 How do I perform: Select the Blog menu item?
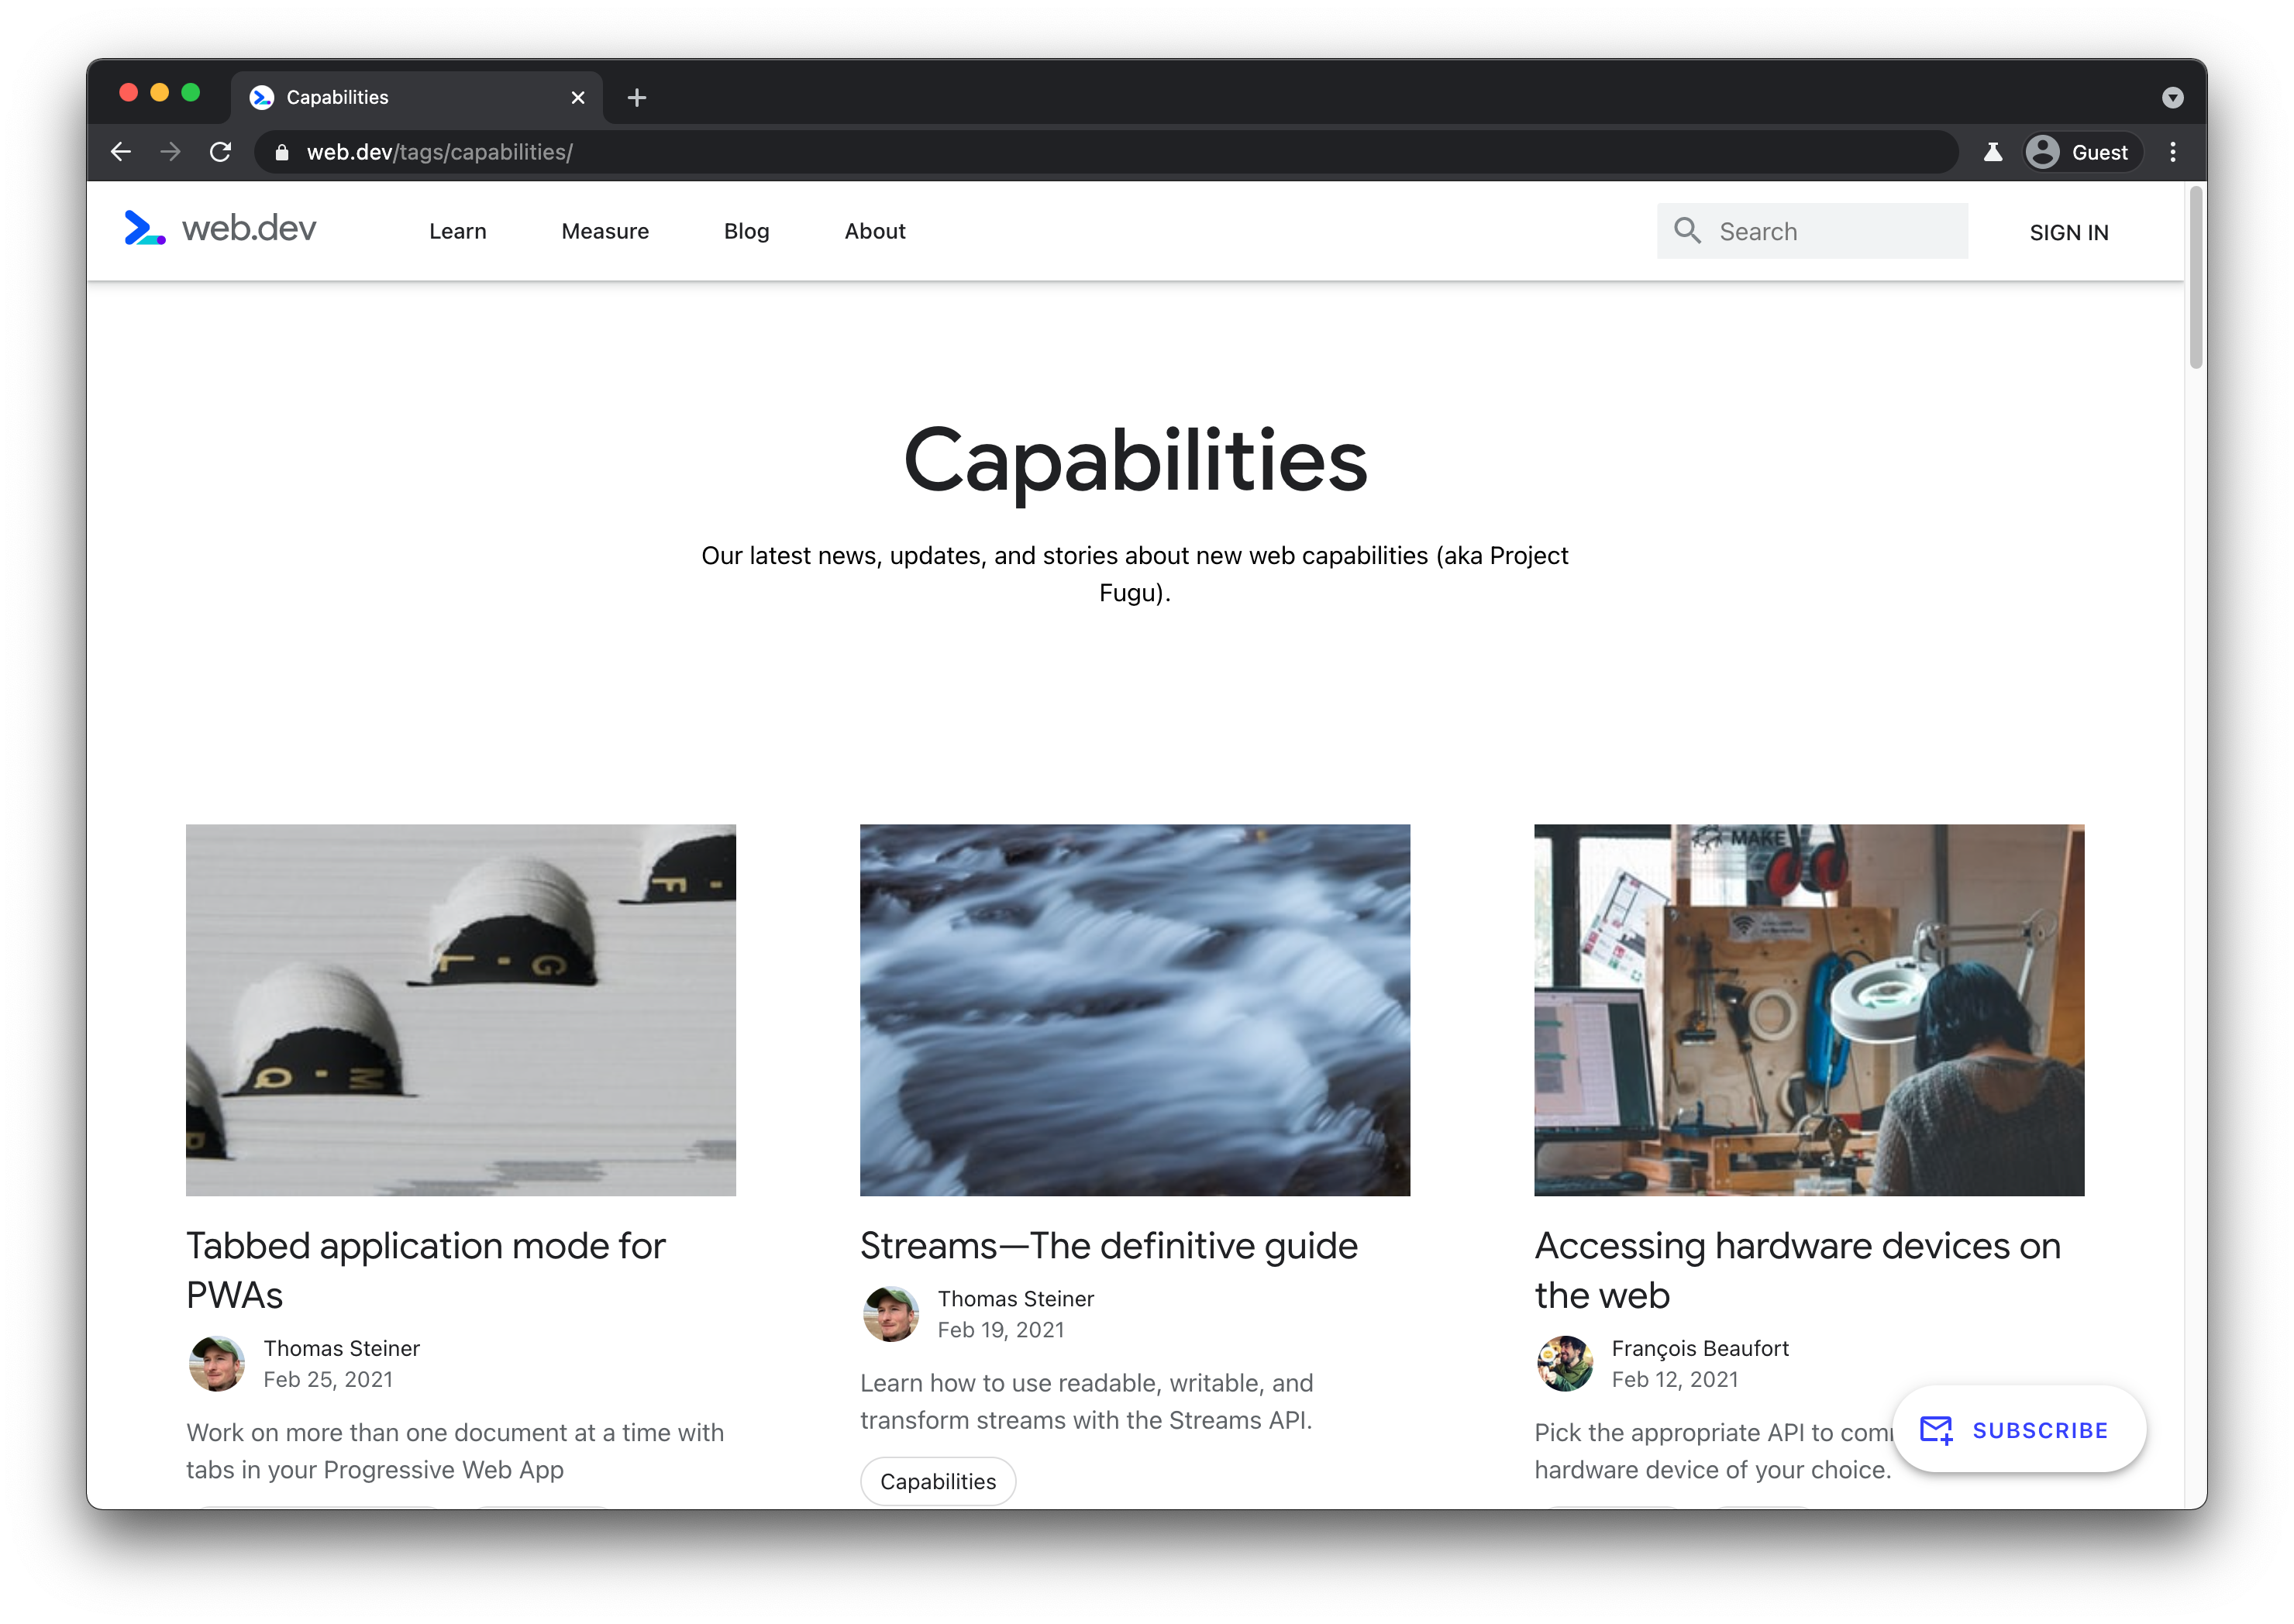pyautogui.click(x=746, y=230)
